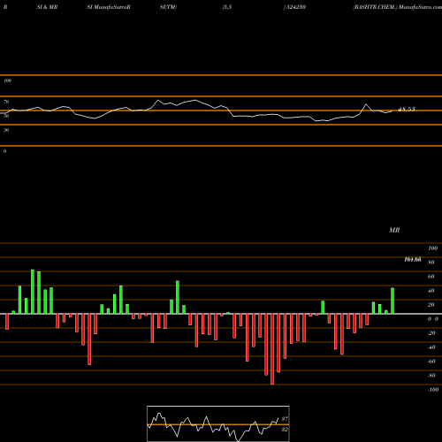442x442 pixels.
Task: Click the '30' level label on RSI axis
Action: (x=6, y=130)
